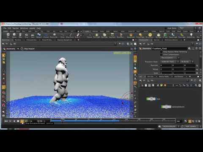Toggle the Auto Takes option
Screen dimensions: 203x152
[166, 28]
